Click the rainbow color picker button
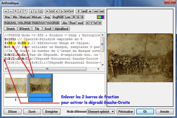This screenshot has width=177, height=118. [101, 17]
